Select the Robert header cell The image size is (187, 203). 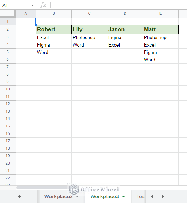(x=54, y=30)
